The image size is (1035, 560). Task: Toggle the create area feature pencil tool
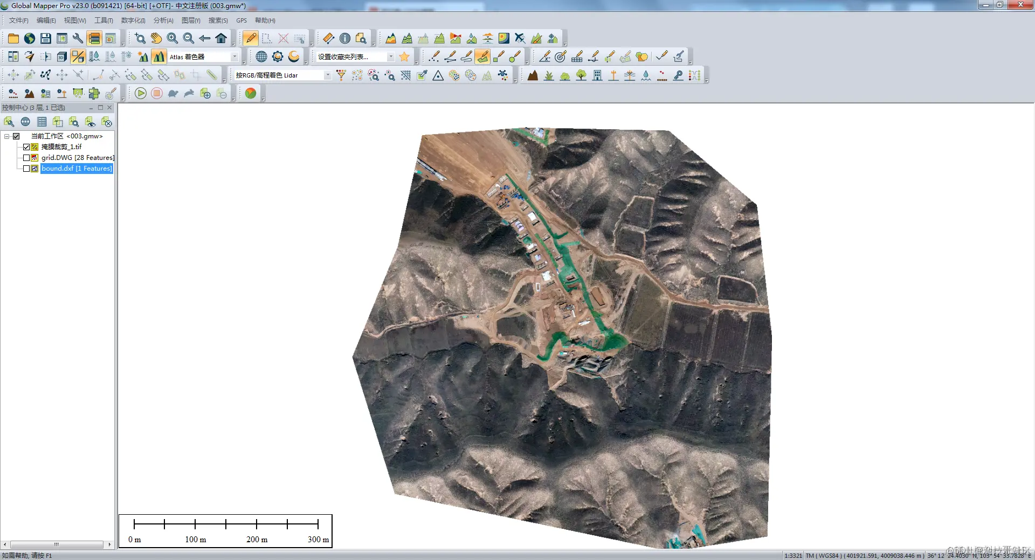click(x=483, y=57)
